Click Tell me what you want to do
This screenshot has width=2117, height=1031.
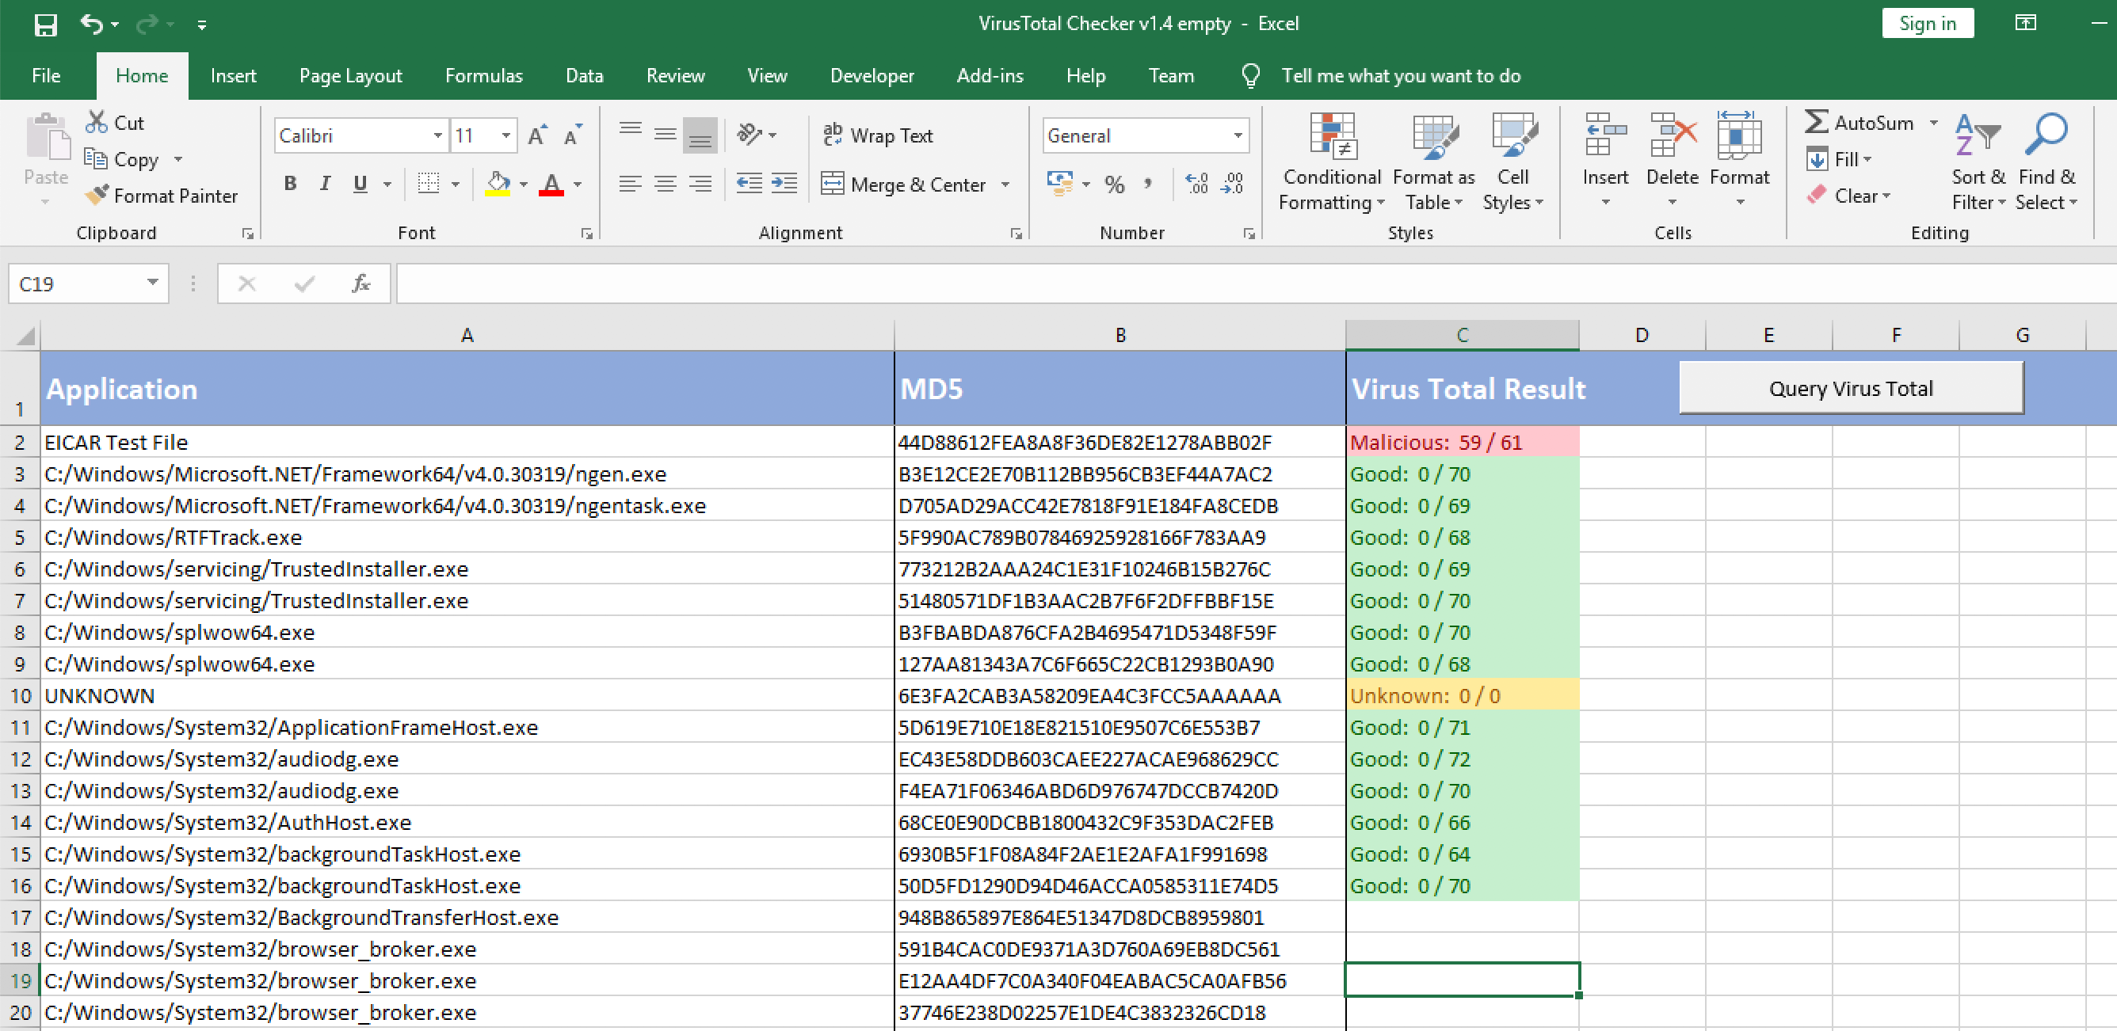(1401, 75)
